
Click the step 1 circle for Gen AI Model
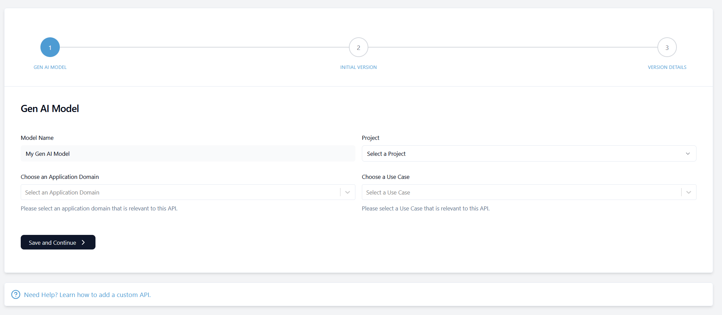(x=50, y=47)
